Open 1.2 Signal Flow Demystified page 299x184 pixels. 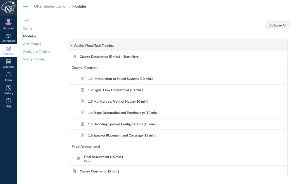[x=115, y=90]
